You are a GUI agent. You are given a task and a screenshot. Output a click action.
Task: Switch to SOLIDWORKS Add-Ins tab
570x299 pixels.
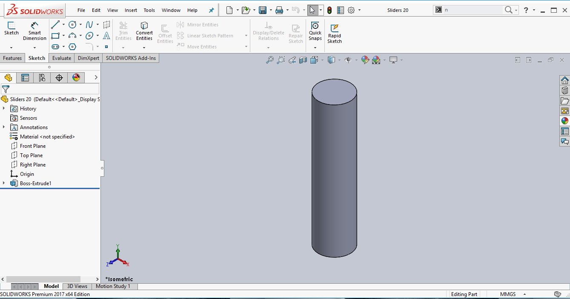tap(131, 58)
